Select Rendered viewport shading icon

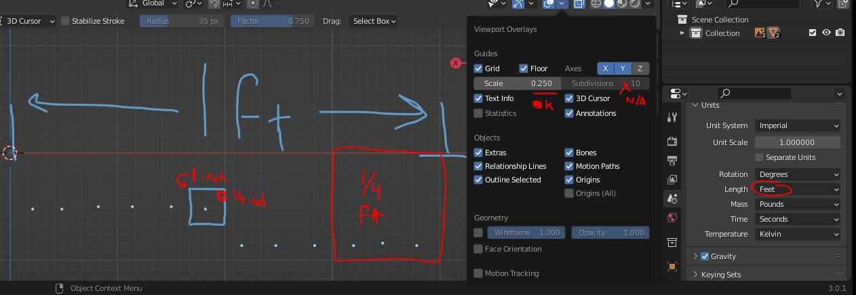click(635, 3)
